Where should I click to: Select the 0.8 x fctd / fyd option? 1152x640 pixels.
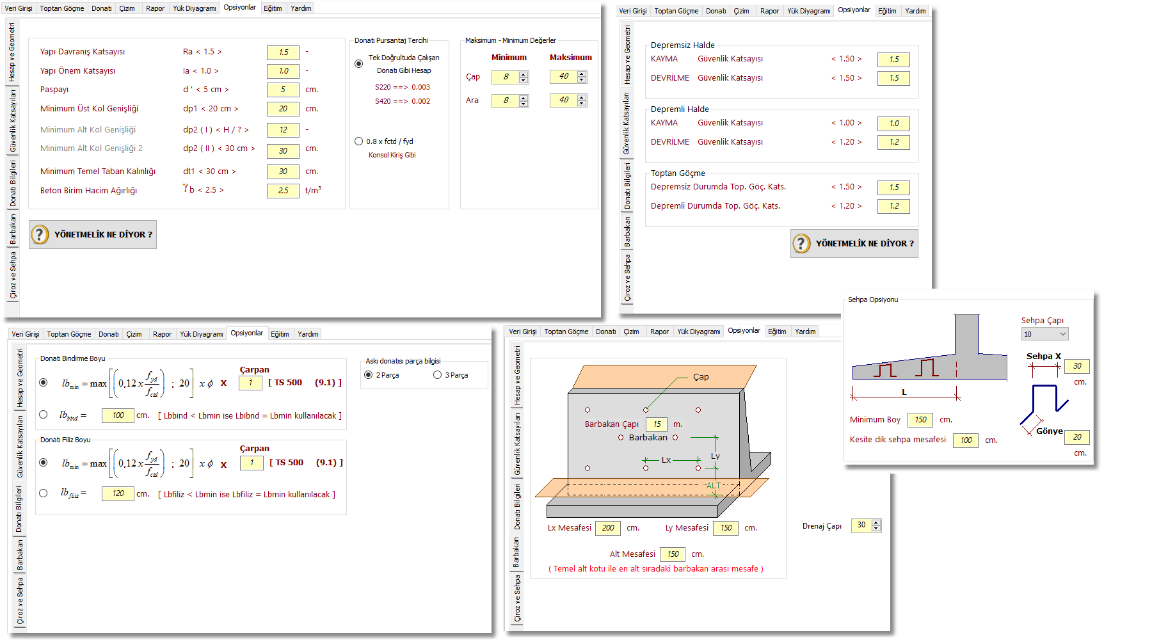(359, 141)
